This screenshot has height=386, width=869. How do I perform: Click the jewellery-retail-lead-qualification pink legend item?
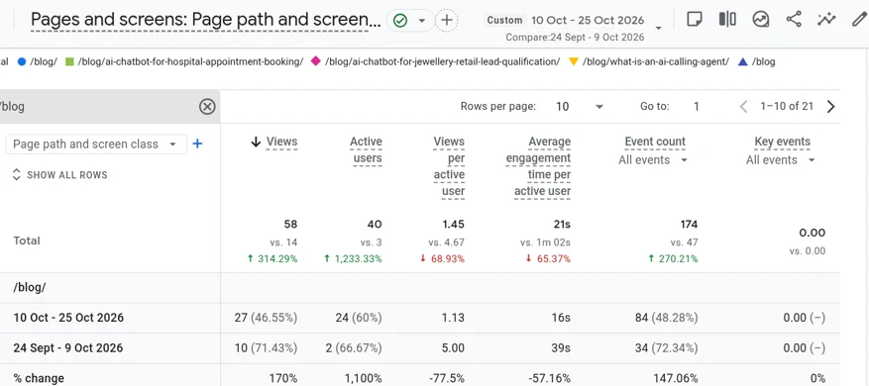436,62
